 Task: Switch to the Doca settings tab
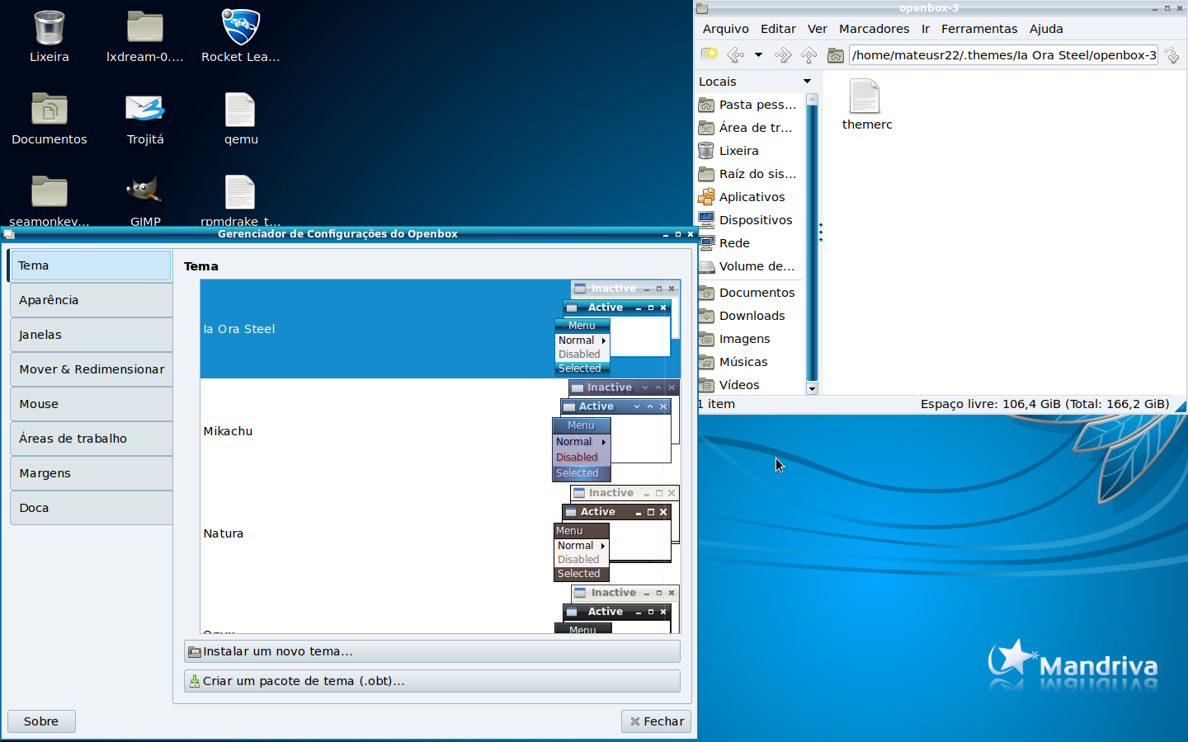pos(92,508)
